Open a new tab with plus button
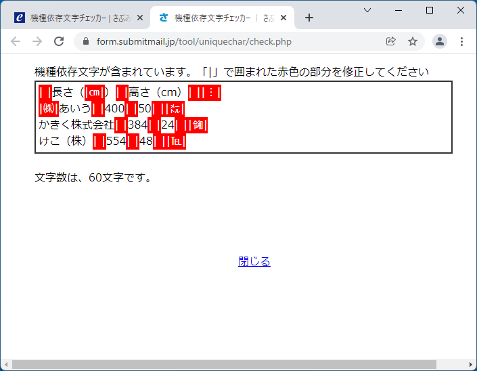The width and height of the screenshot is (477, 371). tap(309, 18)
